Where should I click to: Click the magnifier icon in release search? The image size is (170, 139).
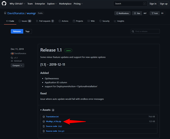click(x=133, y=31)
